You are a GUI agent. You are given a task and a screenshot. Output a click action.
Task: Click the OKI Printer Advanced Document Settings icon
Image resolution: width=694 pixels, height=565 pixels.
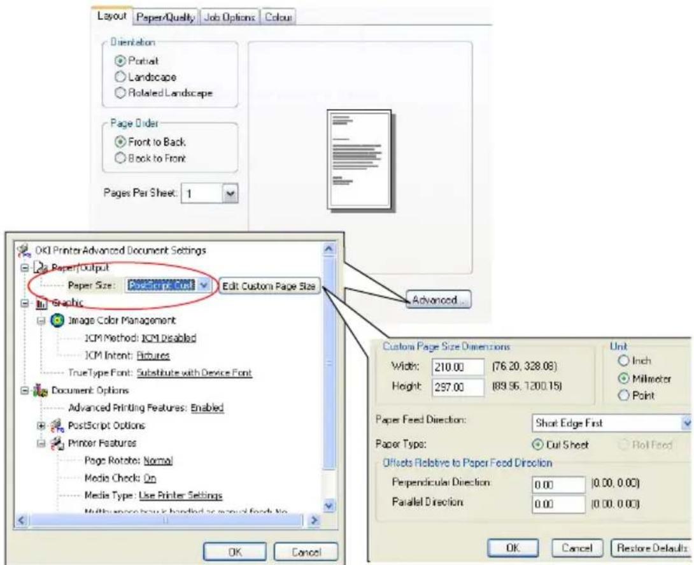[24, 250]
